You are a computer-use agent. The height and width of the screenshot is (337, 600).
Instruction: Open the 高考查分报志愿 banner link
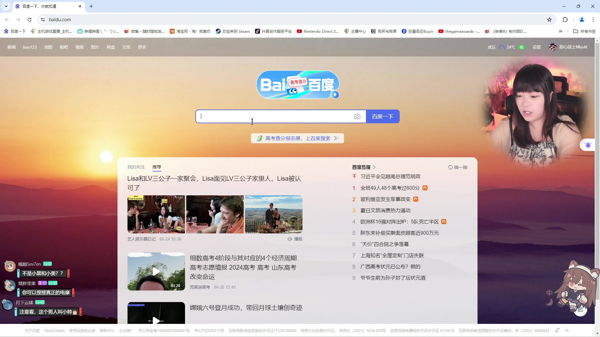(x=297, y=138)
